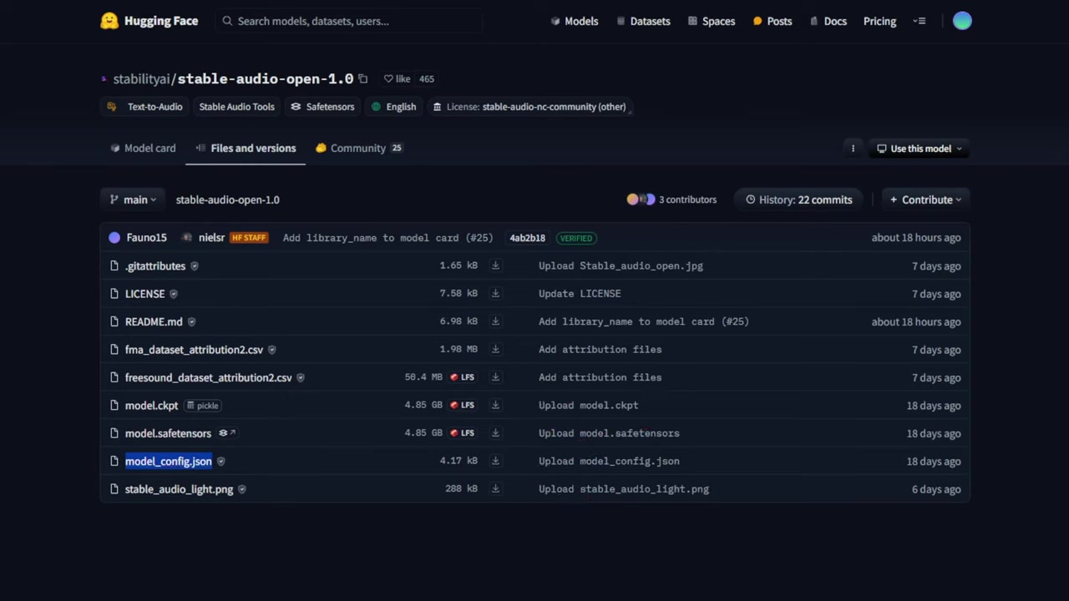Screen dimensions: 1069x601
Task: Copy the model name with the clipboard icon
Action: 362,78
